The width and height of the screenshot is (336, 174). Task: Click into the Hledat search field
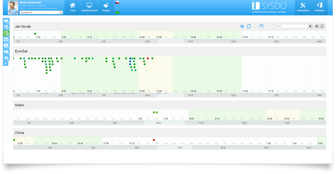pyautogui.click(x=291, y=26)
